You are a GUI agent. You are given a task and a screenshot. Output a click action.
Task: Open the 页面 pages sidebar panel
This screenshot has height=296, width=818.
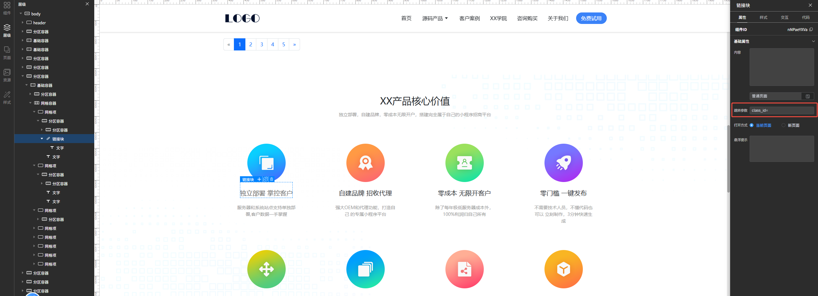point(7,53)
